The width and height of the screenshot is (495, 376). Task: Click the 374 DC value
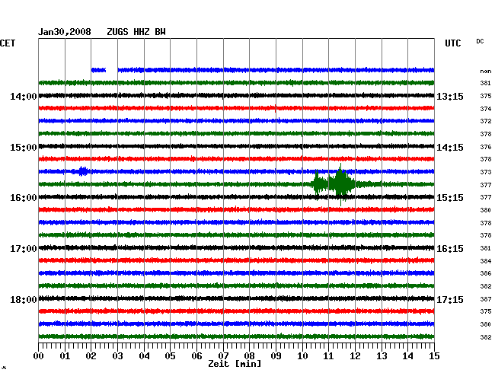pos(486,109)
